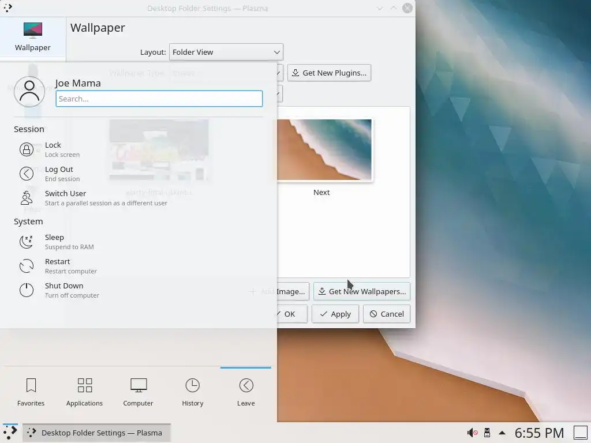Expand hidden system tray icons arrow
This screenshot has height=443, width=591.
pos(502,433)
